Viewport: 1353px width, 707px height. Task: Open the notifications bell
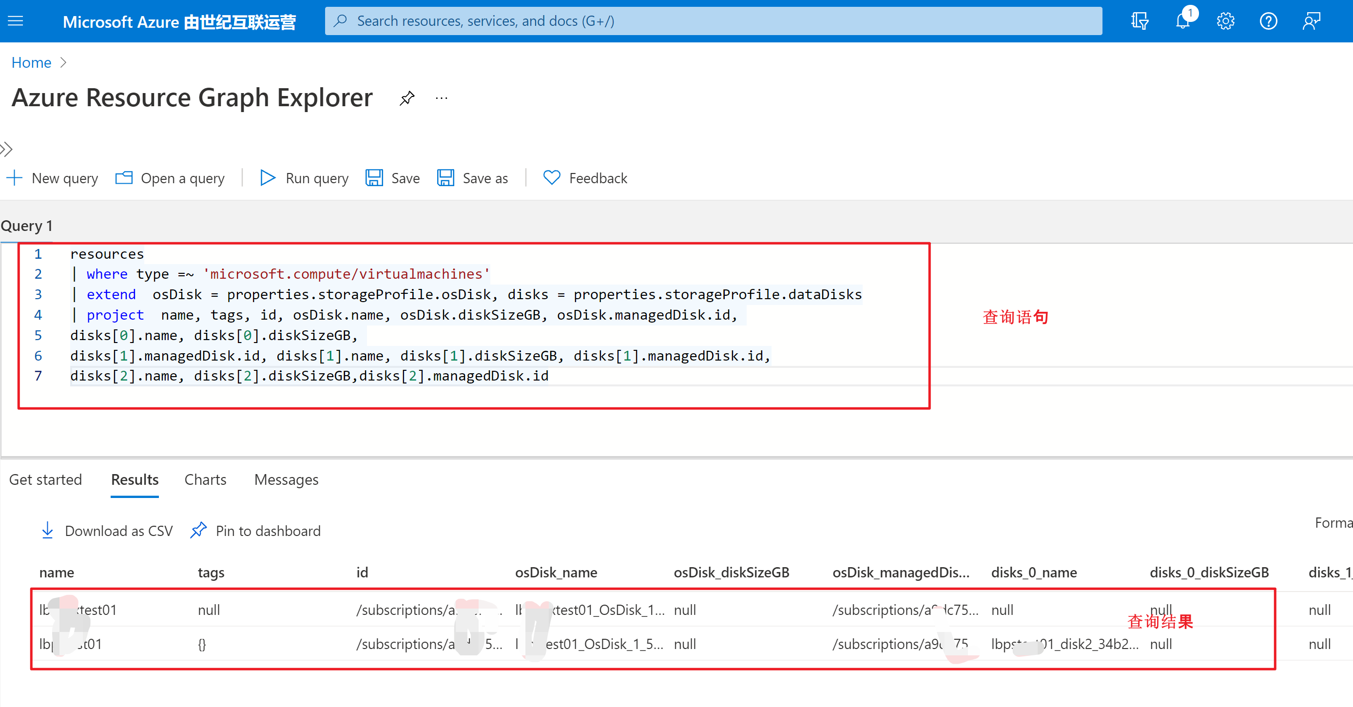1182,21
